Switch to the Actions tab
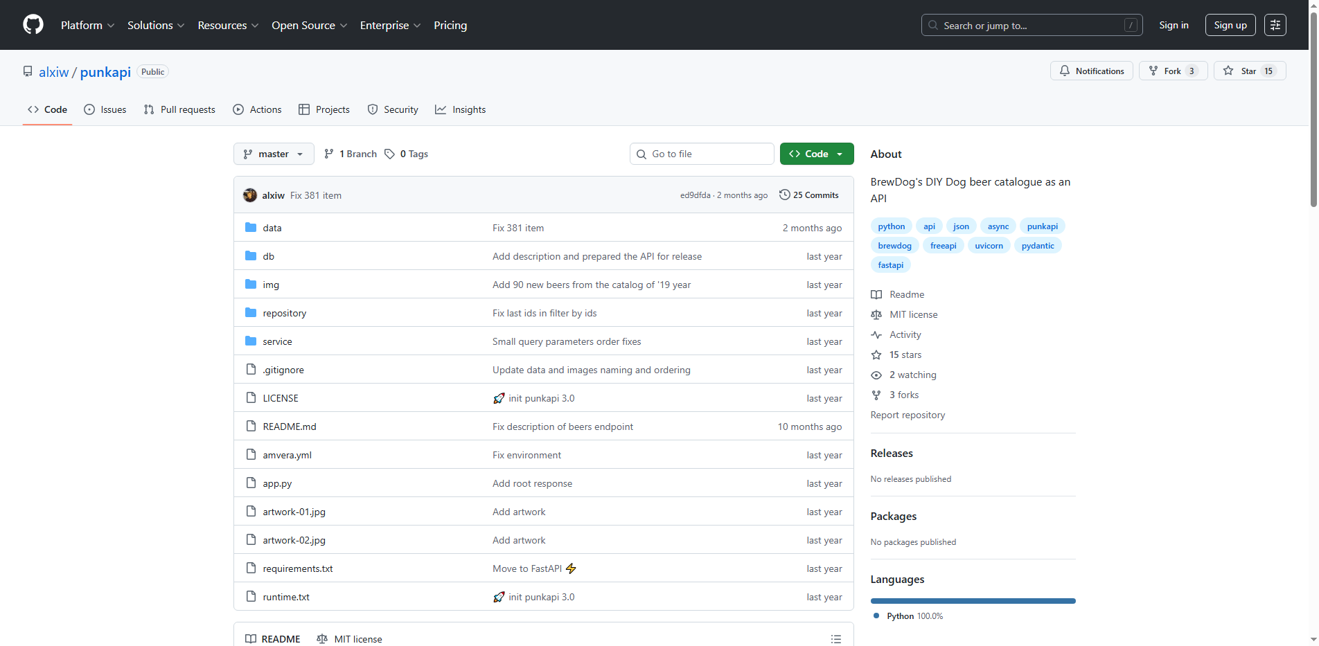Screen dimensions: 1319x646 [258, 109]
